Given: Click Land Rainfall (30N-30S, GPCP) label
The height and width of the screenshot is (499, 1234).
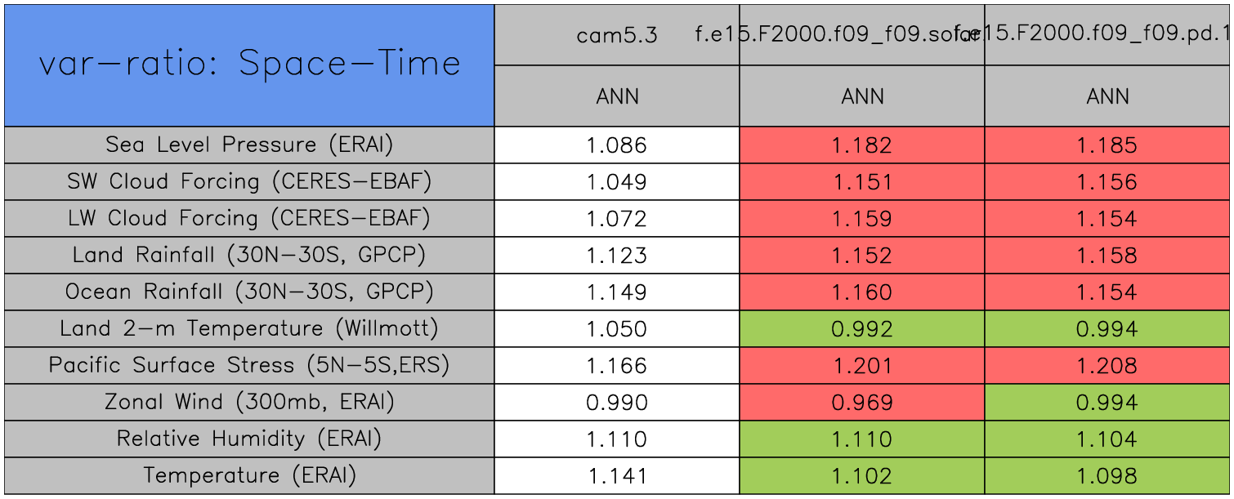Looking at the screenshot, I should tap(249, 256).
